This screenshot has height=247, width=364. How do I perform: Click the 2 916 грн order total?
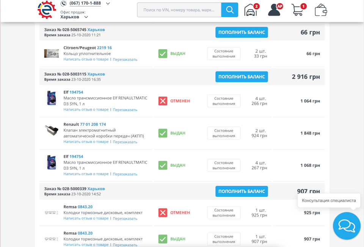306,77
